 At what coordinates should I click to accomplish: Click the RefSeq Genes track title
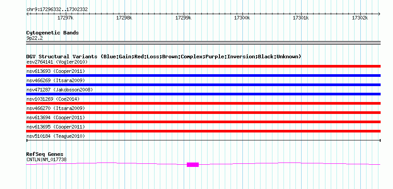(x=45, y=154)
